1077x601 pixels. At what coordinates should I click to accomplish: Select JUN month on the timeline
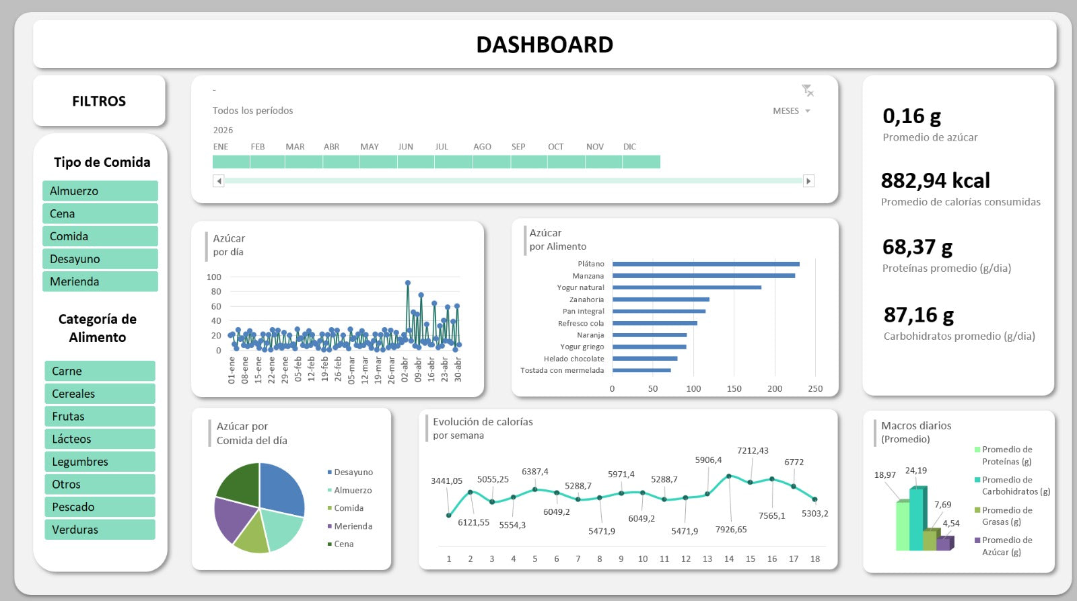416,162
